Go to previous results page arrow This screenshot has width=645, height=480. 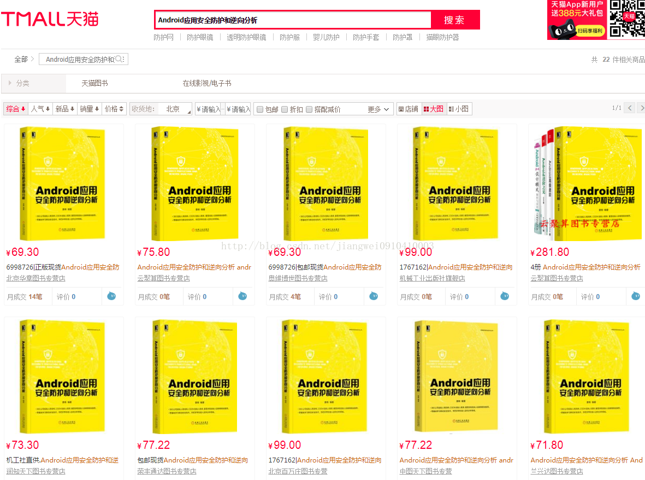coord(630,108)
